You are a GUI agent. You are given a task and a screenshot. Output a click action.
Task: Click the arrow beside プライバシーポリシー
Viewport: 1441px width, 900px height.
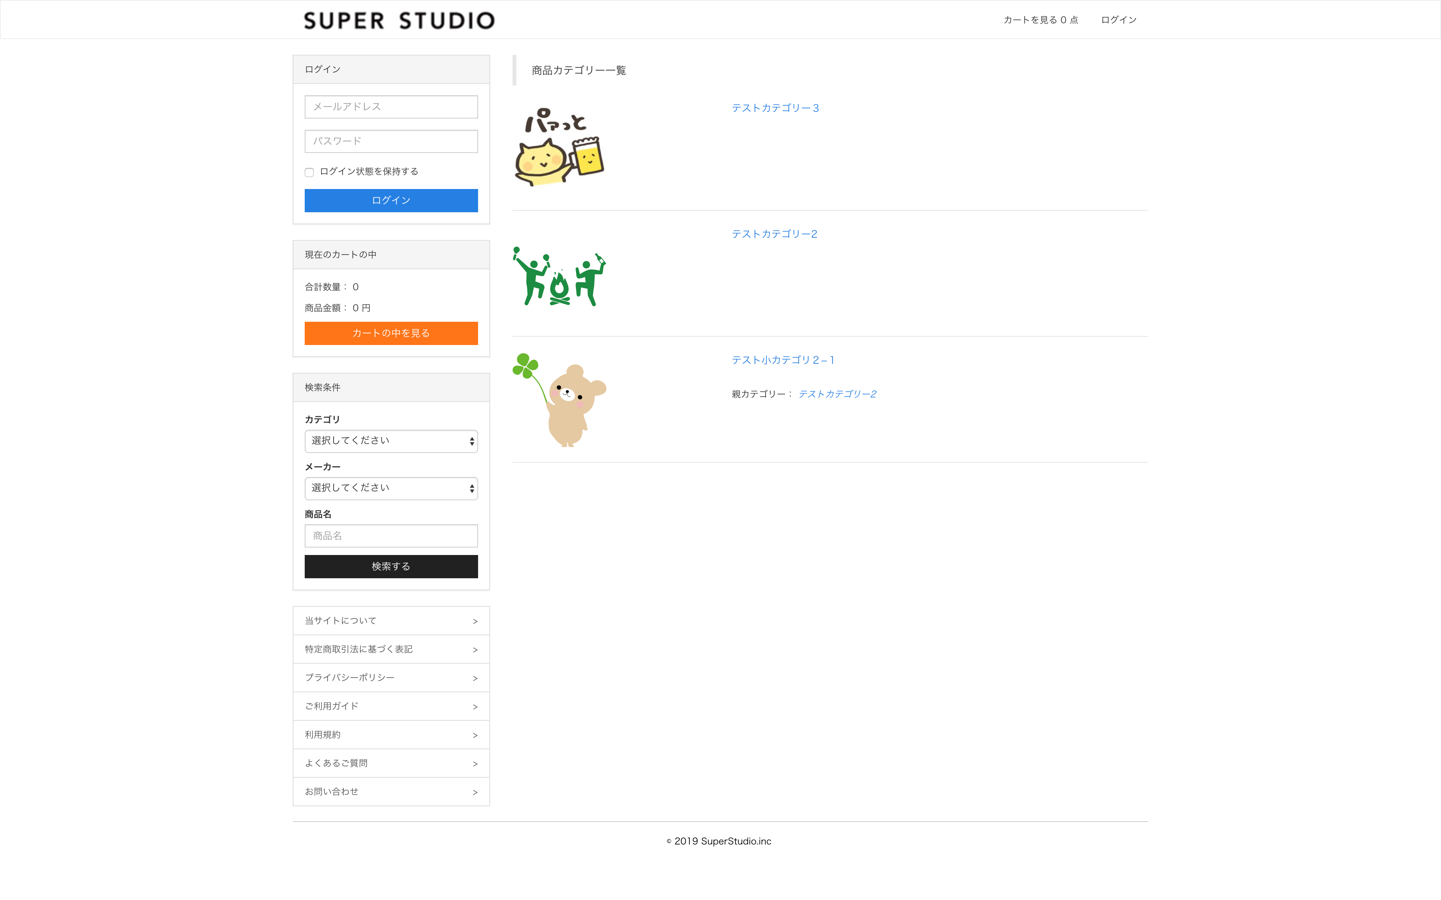[475, 679]
